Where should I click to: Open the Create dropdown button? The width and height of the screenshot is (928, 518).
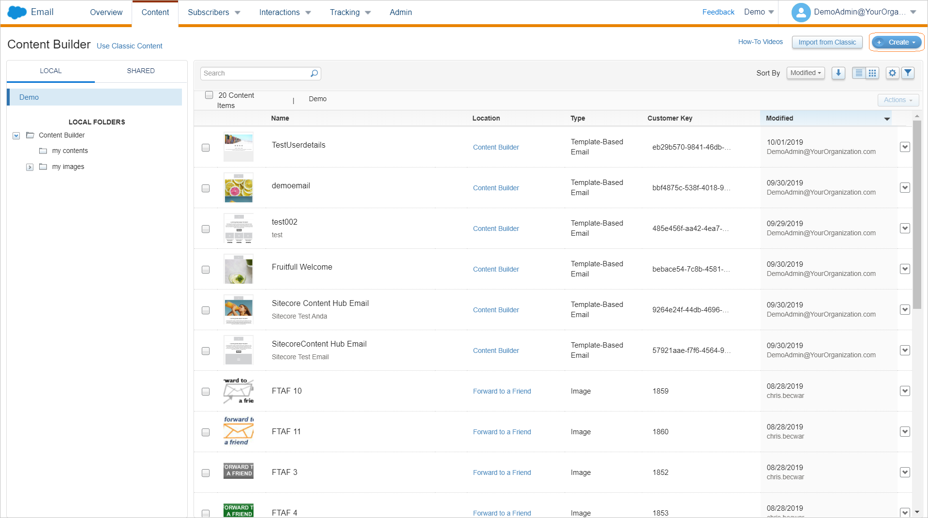pyautogui.click(x=897, y=43)
